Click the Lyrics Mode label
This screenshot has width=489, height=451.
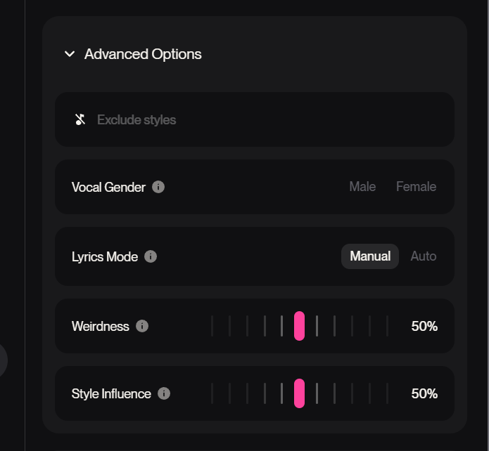tap(105, 256)
